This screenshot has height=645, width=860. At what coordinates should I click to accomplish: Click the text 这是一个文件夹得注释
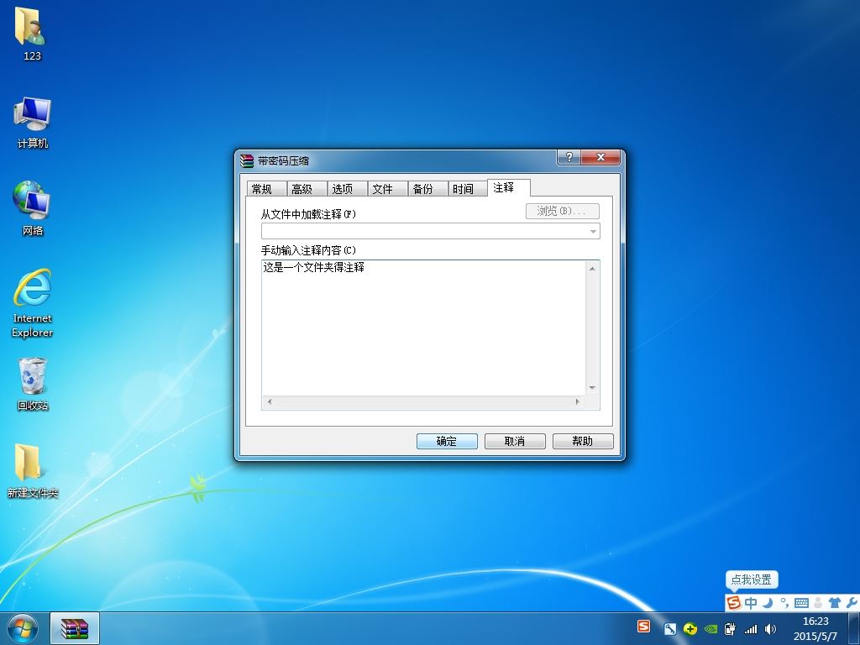[x=314, y=268]
